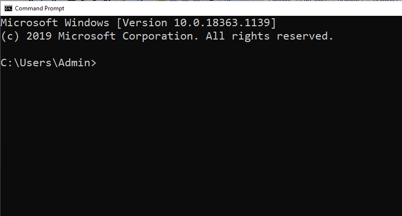
Task: Click the word "Windows" in the banner
Action: 87,23
